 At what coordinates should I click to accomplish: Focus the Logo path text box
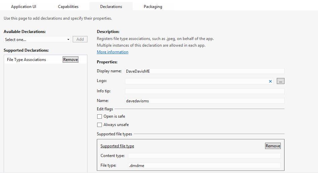[x=196, y=81]
